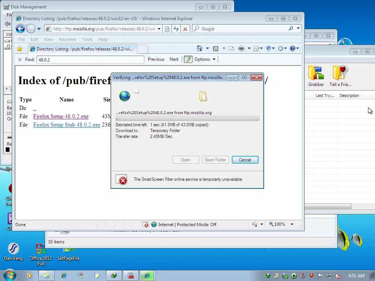Click the Last Try column header
375x281 pixels.
pyautogui.click(x=324, y=95)
